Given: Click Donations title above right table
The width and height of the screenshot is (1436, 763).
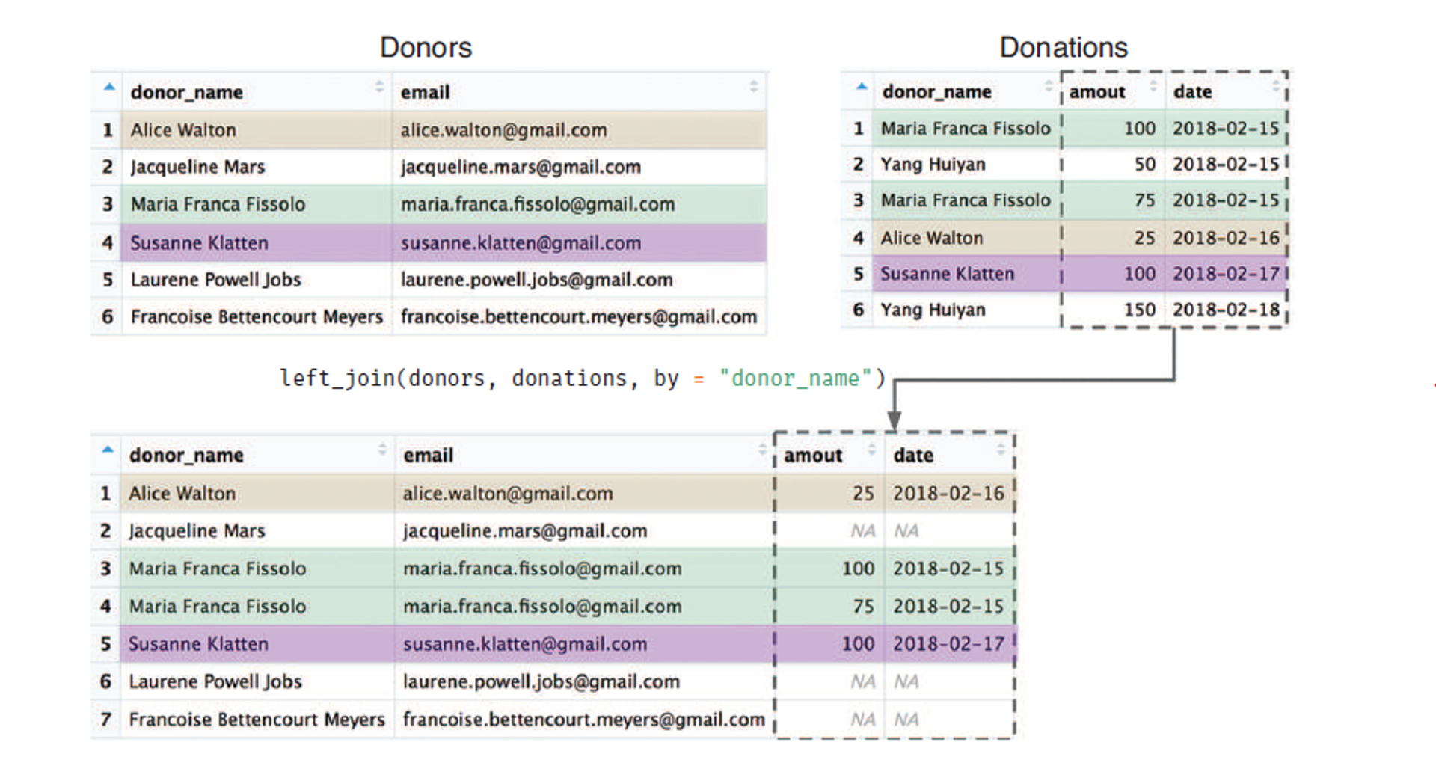Looking at the screenshot, I should click(x=1063, y=47).
